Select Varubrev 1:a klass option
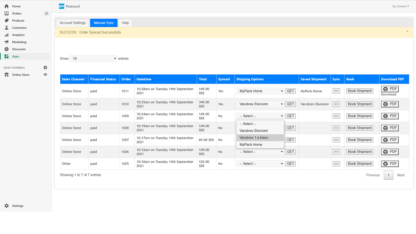This screenshot has height=234, width=416. pos(254,138)
